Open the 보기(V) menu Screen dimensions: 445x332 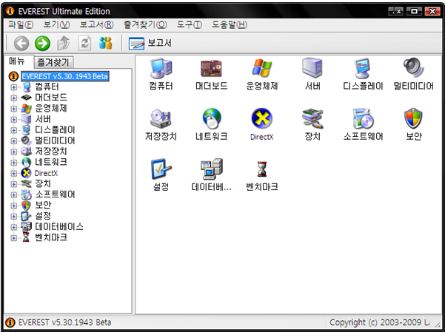coord(56,25)
